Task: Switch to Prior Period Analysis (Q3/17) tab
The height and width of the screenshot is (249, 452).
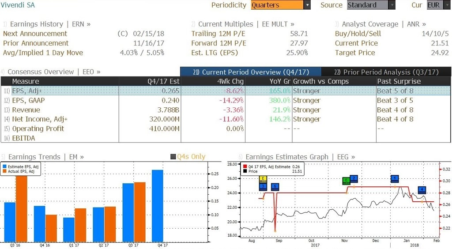Action: [386, 72]
